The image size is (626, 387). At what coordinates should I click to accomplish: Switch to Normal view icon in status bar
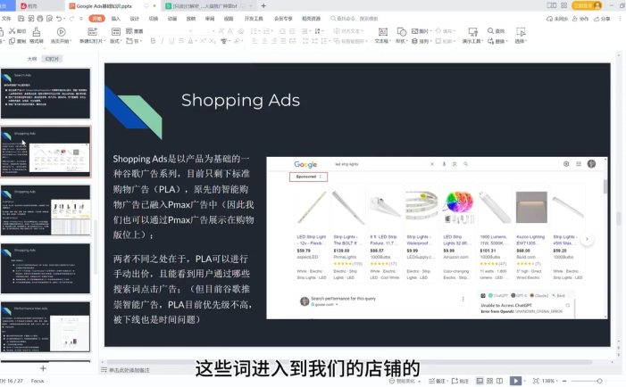pyautogui.click(x=480, y=381)
